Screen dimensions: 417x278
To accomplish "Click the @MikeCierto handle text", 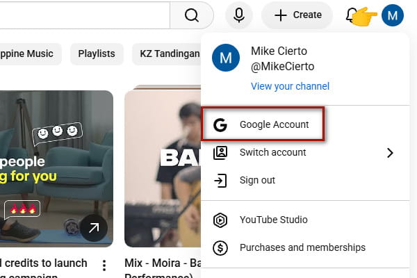I will [282, 67].
